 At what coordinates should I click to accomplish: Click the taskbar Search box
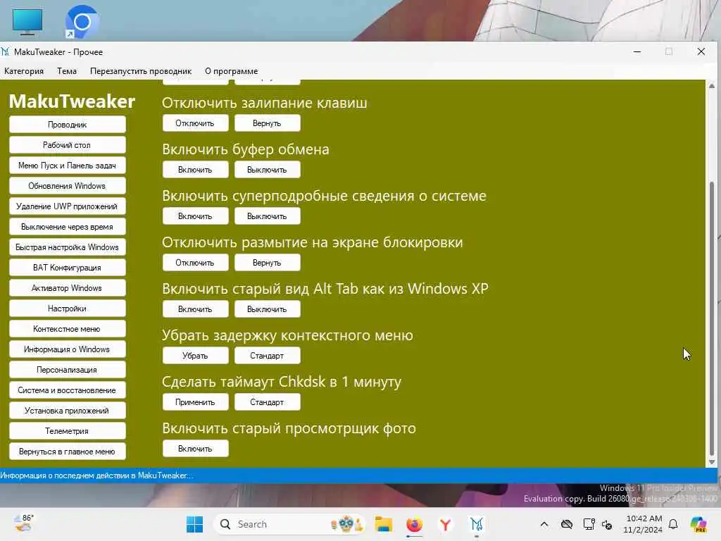click(x=289, y=524)
